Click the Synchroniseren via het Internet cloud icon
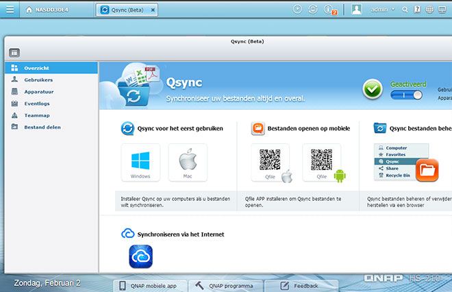Image resolution: width=452 pixels, height=292 pixels. (127, 234)
